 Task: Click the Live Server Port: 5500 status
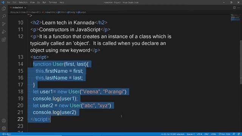(x=224, y=134)
